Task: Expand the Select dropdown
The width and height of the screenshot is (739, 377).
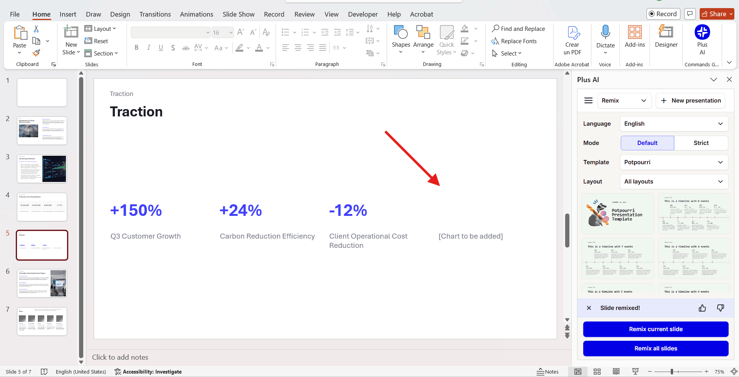Action: [x=507, y=53]
